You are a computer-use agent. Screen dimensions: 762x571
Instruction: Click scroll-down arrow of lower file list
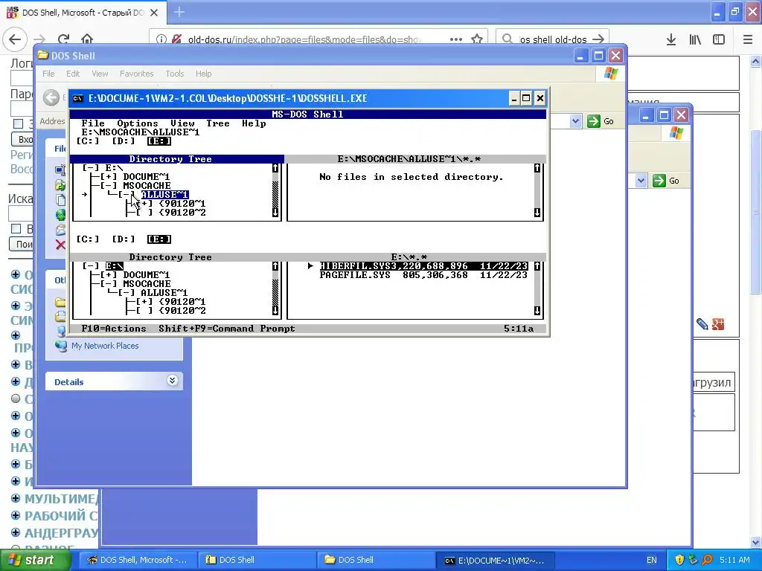click(x=537, y=311)
